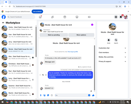Image resolution: width=131 pixels, height=104 pixels.
Task: Open the Larry house for rent conversation
Action: coord(18,79)
